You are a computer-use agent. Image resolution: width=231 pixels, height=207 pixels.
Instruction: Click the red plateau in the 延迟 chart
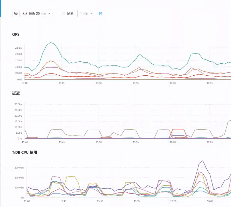click(x=178, y=129)
